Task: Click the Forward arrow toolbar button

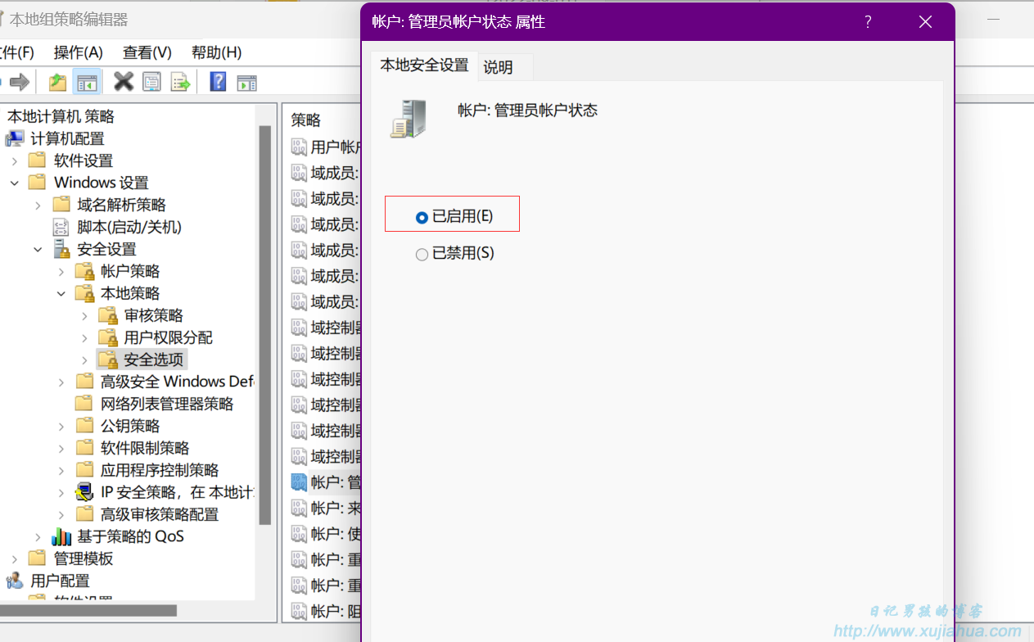Action: (20, 82)
